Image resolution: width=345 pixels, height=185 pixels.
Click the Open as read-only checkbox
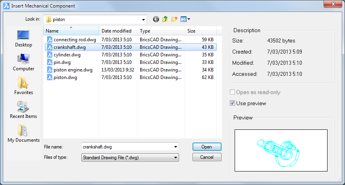click(x=232, y=92)
